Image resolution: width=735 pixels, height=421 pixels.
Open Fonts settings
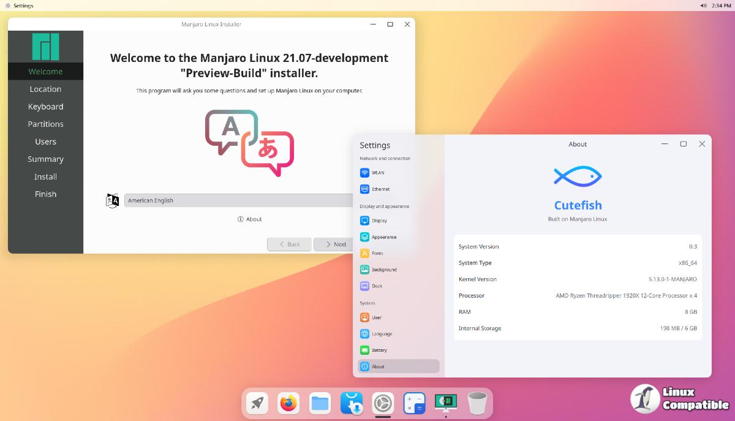pyautogui.click(x=377, y=253)
